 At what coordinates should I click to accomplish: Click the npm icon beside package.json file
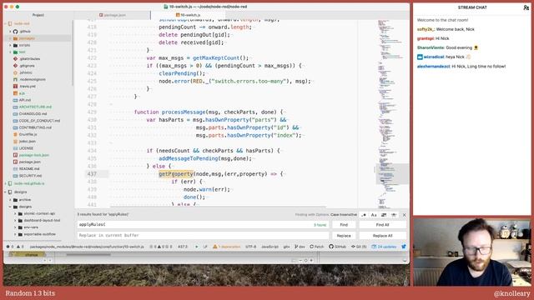pyautogui.click(x=15, y=162)
